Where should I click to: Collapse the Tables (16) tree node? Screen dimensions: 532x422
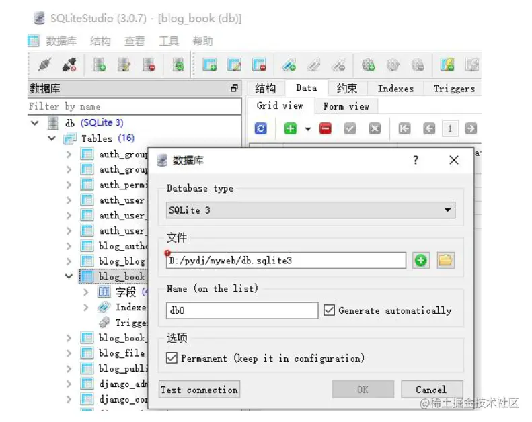(x=52, y=138)
